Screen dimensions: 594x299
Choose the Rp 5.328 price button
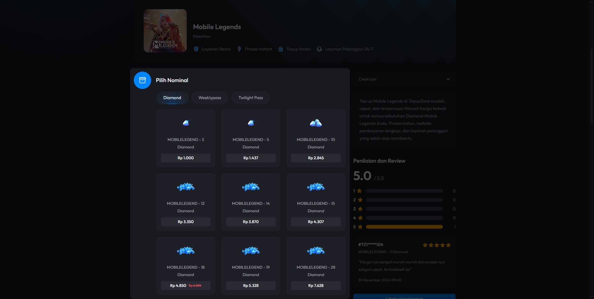pos(251,286)
